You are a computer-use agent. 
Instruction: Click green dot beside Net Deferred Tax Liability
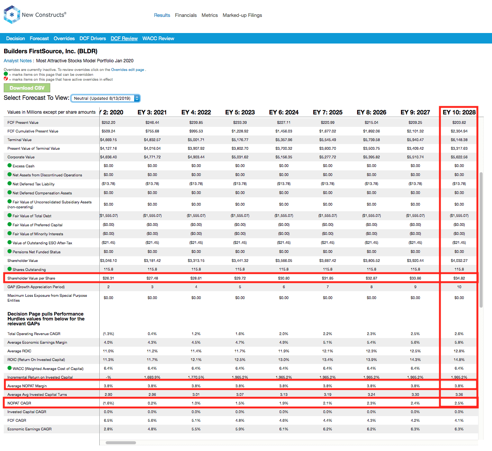pyautogui.click(x=10, y=183)
